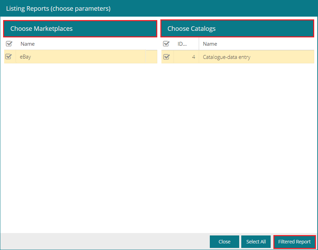Sort catalogs by the Name column
Screen dimensions: 318x250
click(210, 44)
